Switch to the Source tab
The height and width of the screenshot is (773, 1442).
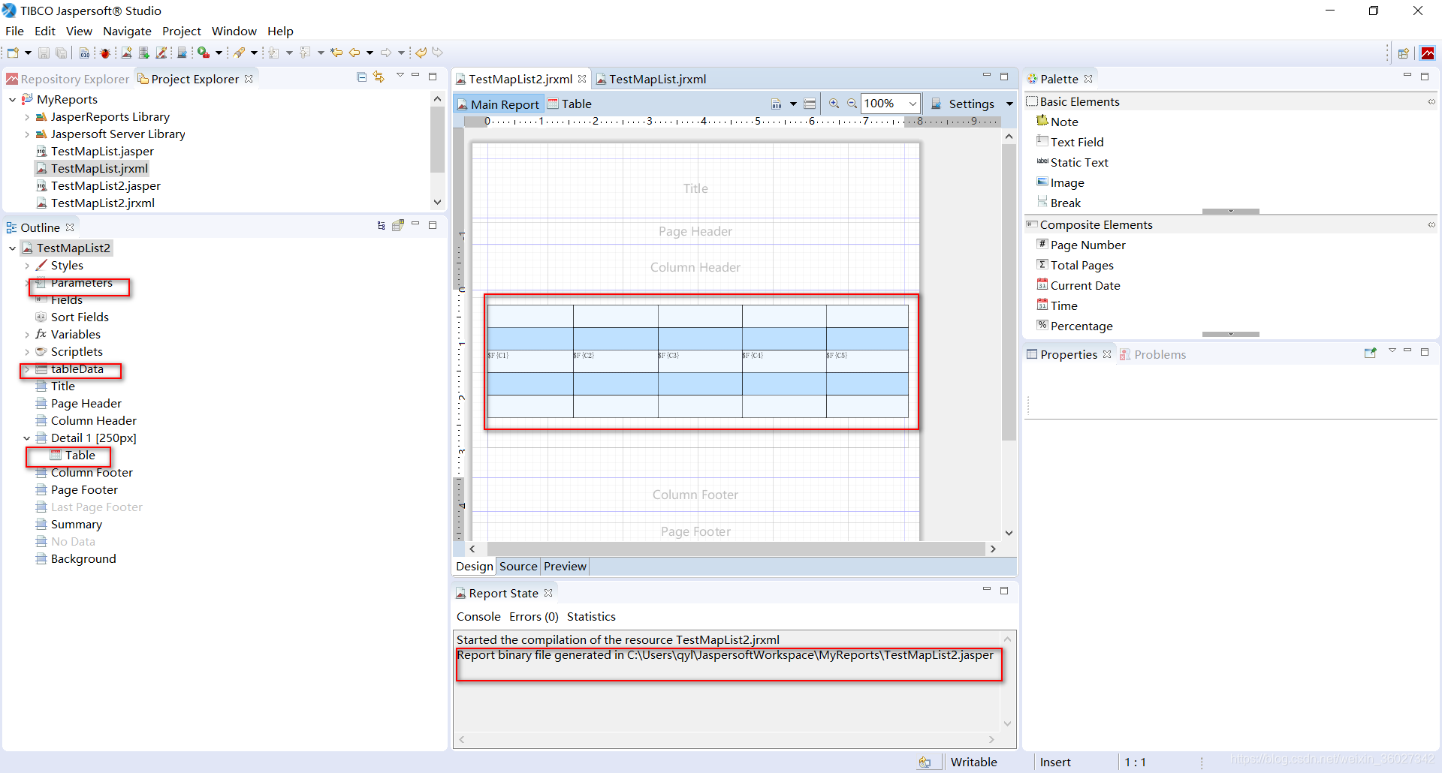(x=518, y=567)
